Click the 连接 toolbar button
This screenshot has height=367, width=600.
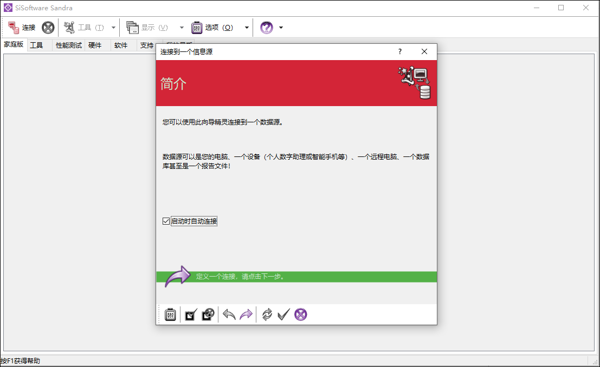(22, 28)
